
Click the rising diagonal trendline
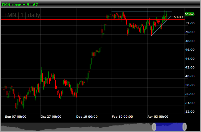[x=161, y=26]
